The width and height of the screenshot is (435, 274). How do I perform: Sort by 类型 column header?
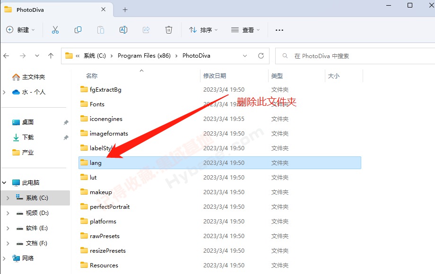[x=277, y=76]
